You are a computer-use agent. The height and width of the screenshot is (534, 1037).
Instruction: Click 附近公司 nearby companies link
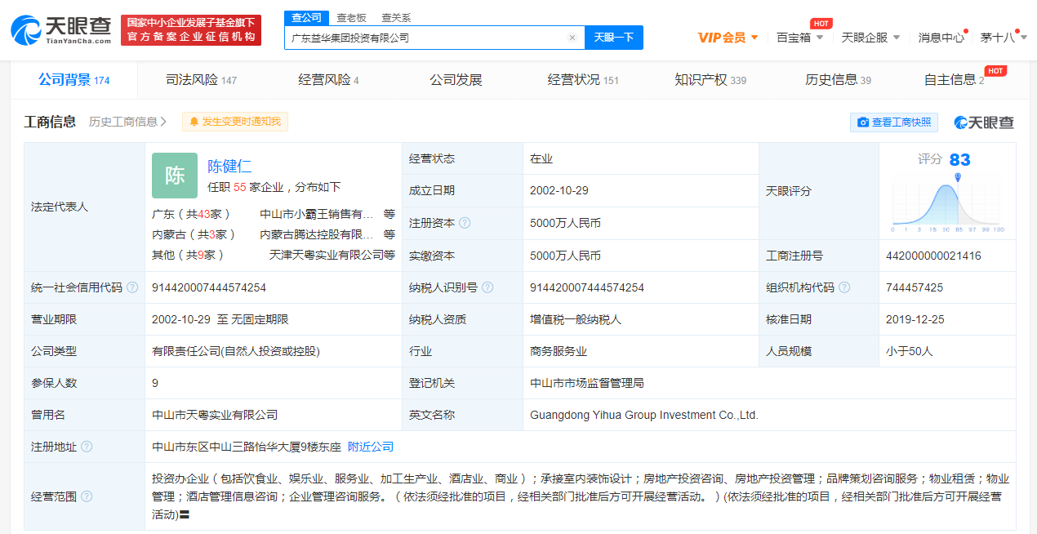[371, 447]
